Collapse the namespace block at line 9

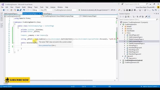13,22
